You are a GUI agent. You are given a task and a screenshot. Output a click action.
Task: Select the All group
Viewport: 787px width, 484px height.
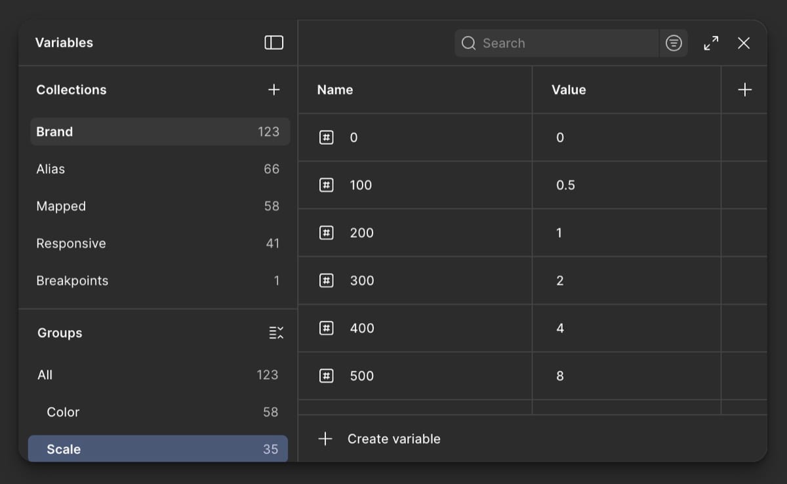pos(158,375)
